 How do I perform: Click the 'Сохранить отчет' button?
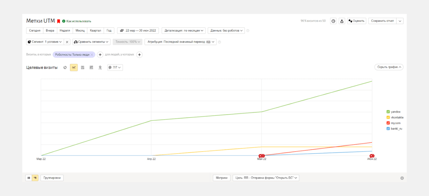(382, 21)
